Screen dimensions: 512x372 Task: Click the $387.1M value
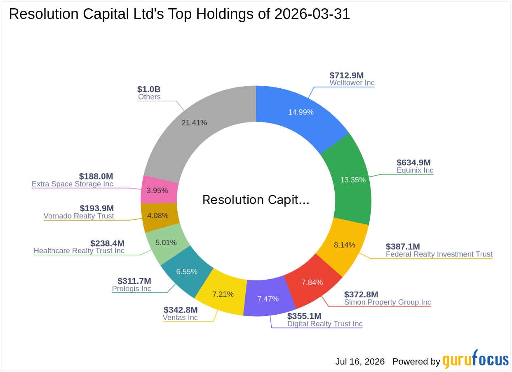(x=403, y=246)
